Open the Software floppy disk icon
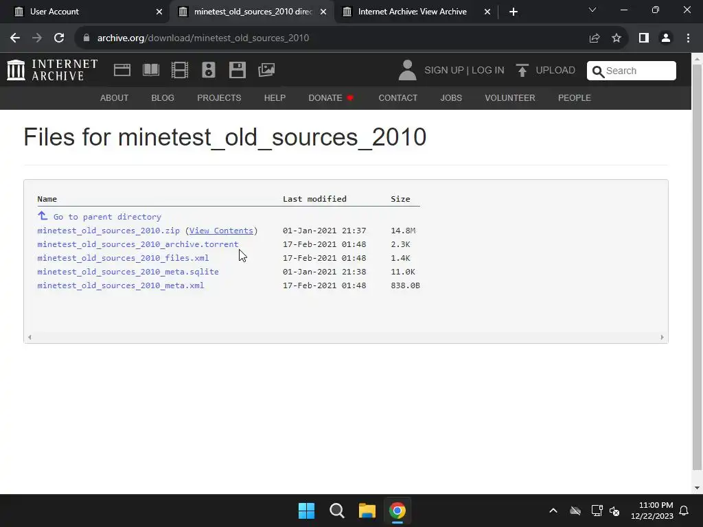This screenshot has width=703, height=527. coord(237,71)
